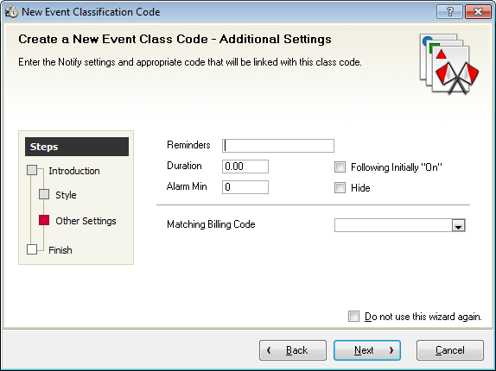Click the Reminders label
The image size is (496, 371).
tap(188, 145)
